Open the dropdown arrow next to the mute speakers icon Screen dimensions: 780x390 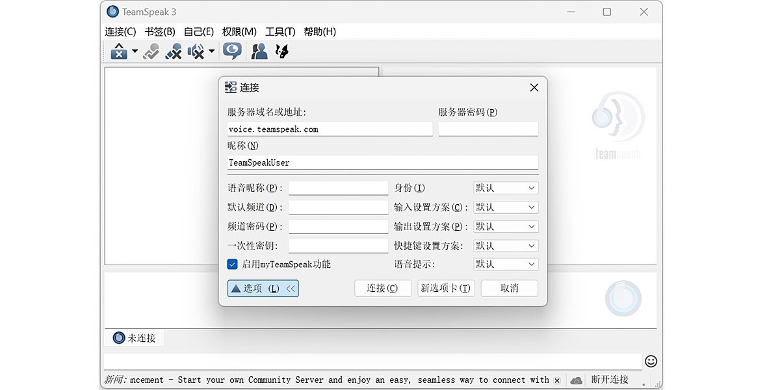click(211, 51)
